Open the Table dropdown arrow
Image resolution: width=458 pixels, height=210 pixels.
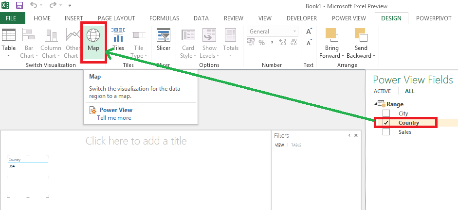(x=8, y=56)
